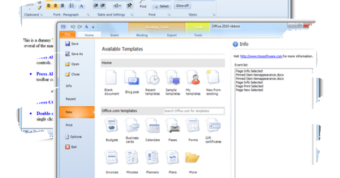The width and height of the screenshot is (340, 178).
Task: Click the application icon in the front window title bar
Action: [63, 26]
